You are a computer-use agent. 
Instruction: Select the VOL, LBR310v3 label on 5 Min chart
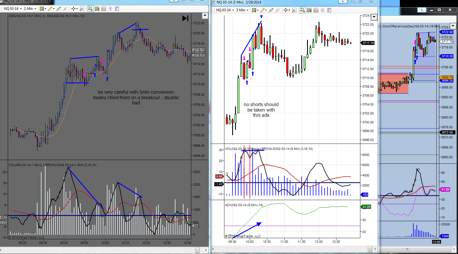tap(269, 149)
